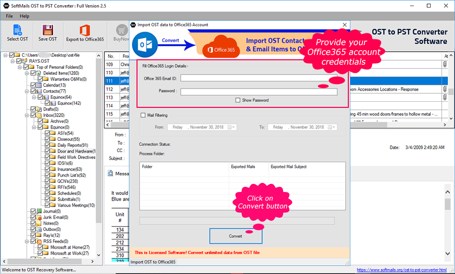Click the Office 365 cloud logo in dialog

point(221,46)
